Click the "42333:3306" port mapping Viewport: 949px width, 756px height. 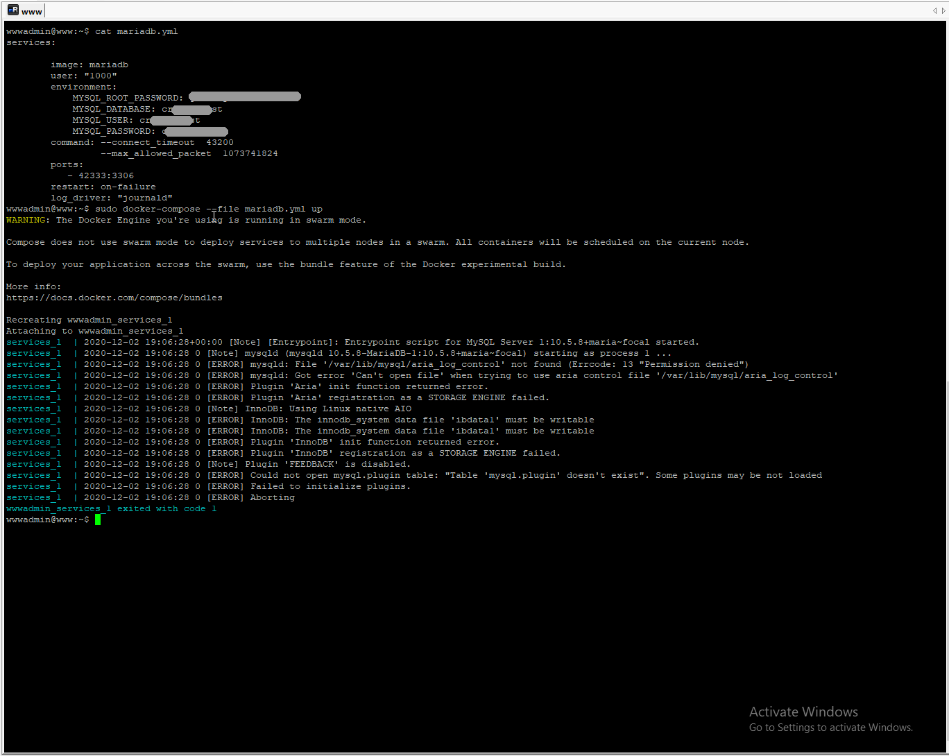point(106,175)
